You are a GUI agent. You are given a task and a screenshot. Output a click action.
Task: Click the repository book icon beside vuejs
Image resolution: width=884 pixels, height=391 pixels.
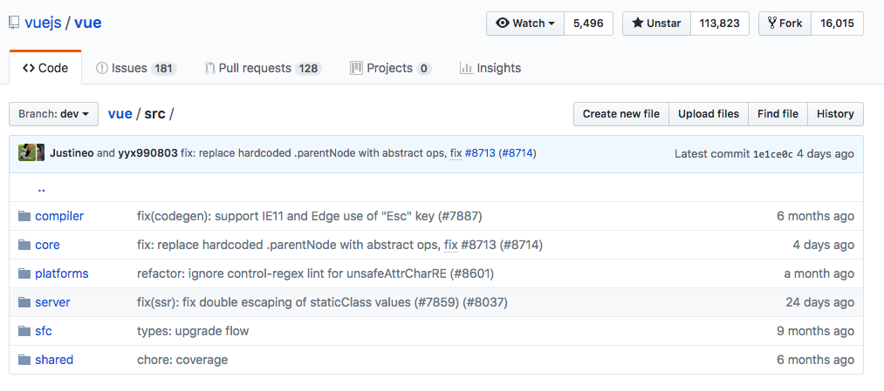click(x=14, y=23)
